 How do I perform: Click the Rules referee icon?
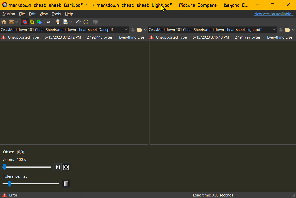click(58, 22)
